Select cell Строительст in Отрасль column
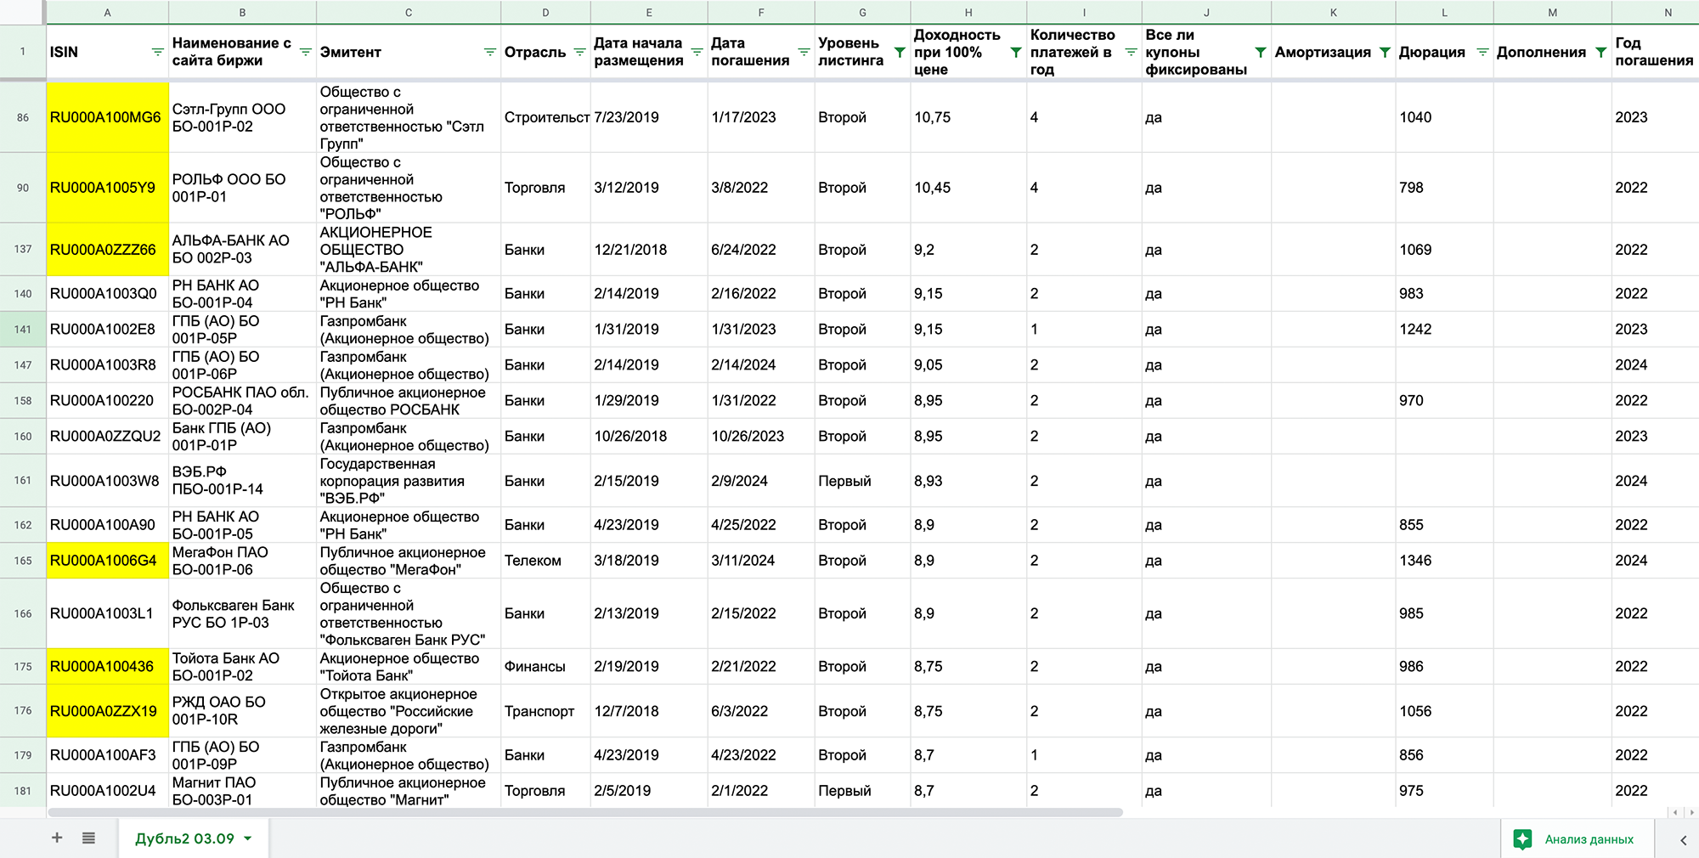1699x858 pixels. 545,117
